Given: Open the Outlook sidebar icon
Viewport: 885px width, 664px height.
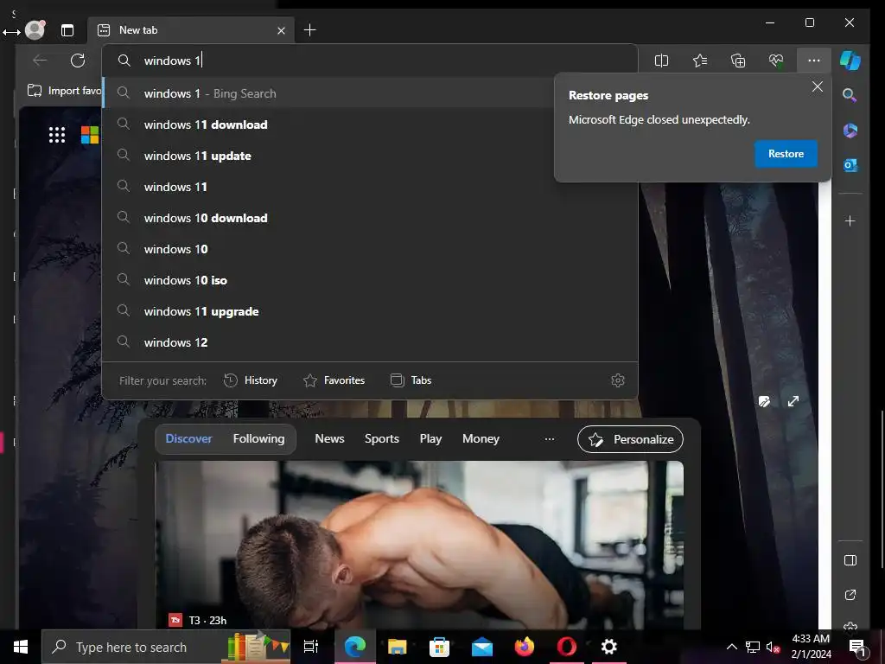Looking at the screenshot, I should click(x=850, y=165).
